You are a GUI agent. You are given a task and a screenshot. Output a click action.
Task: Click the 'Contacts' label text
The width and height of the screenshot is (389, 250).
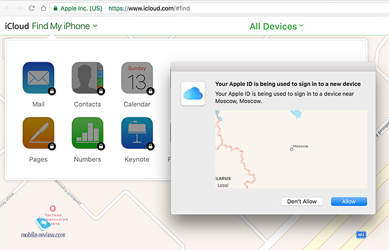[88, 104]
